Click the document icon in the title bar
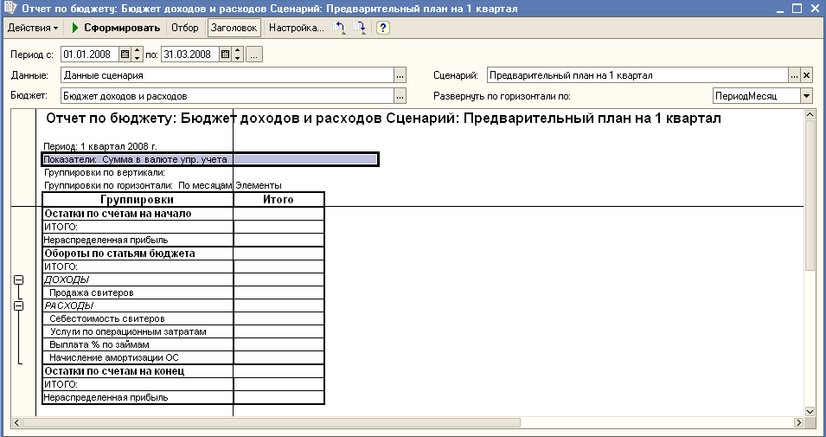This screenshot has width=826, height=437. tap(9, 8)
